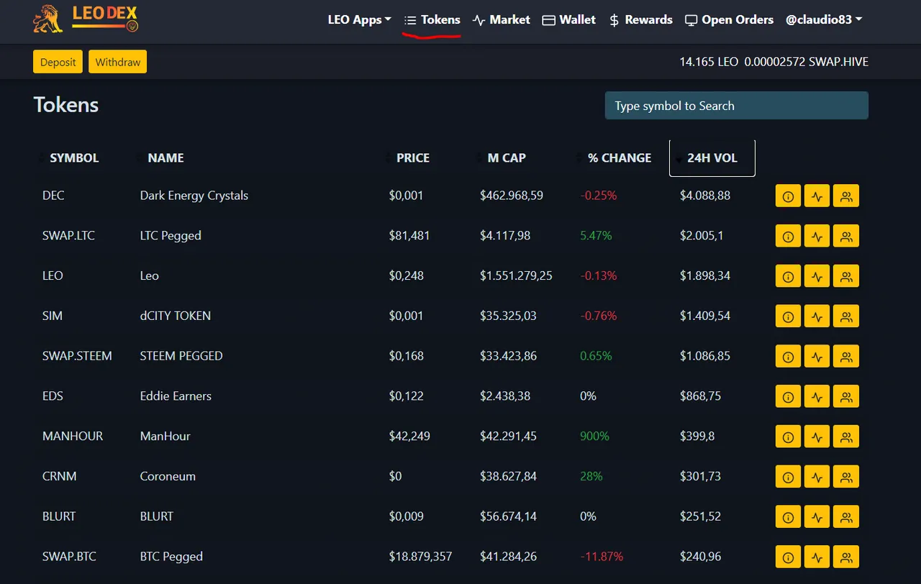921x584 pixels.
Task: Open market chart icon in EDS row
Action: coord(817,396)
